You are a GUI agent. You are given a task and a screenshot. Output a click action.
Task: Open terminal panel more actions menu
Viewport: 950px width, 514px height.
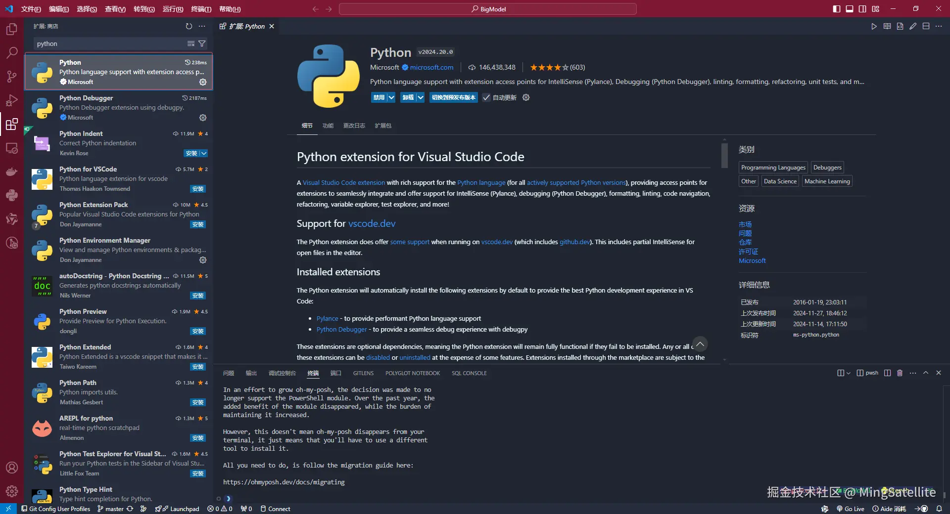pos(913,373)
